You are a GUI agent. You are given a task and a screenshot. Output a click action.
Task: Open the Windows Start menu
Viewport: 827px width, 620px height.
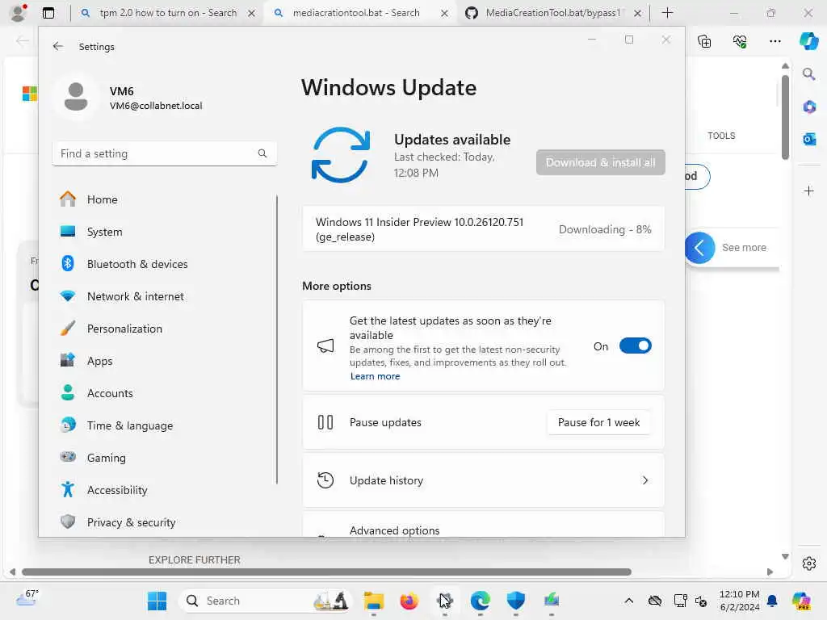(157, 601)
